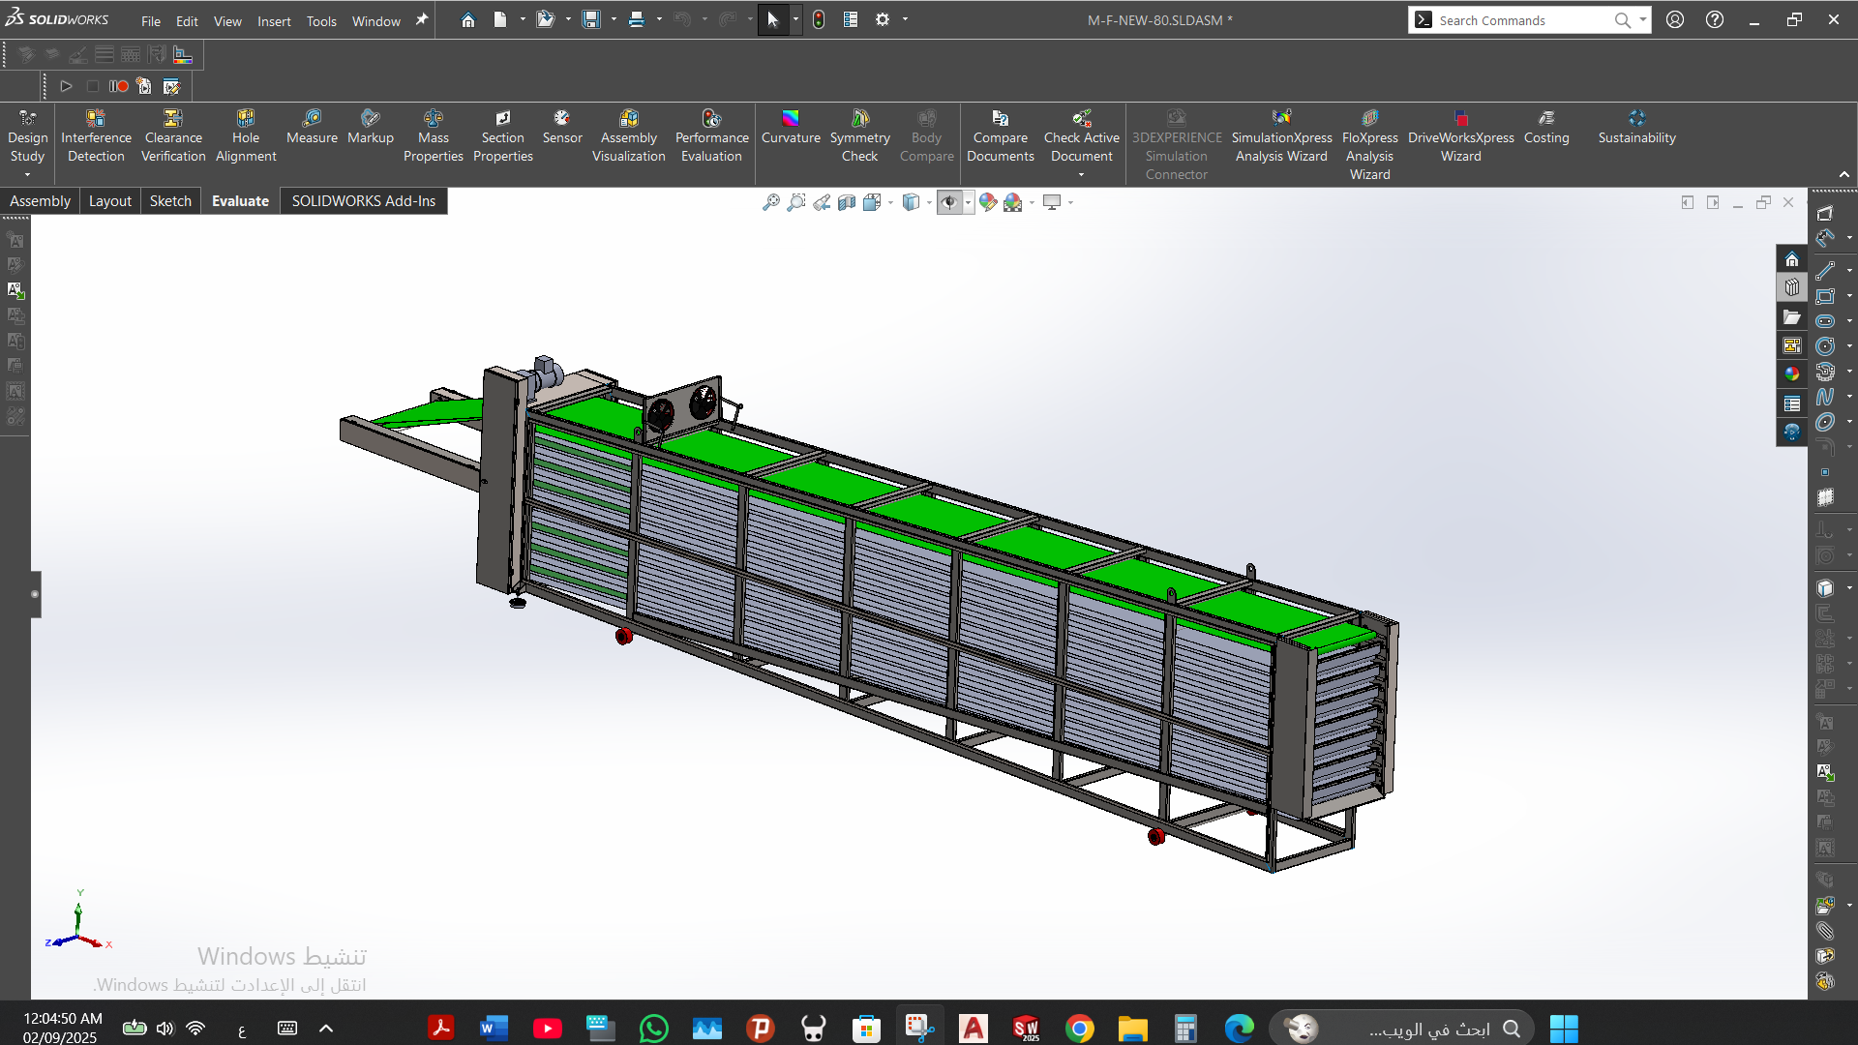Open the Costing tool

point(1546,127)
